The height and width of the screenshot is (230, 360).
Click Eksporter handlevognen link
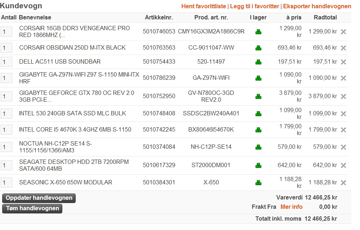coord(317,6)
